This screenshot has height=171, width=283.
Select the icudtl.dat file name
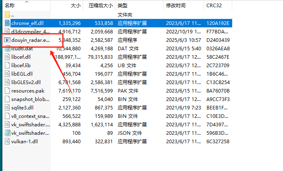22,49
